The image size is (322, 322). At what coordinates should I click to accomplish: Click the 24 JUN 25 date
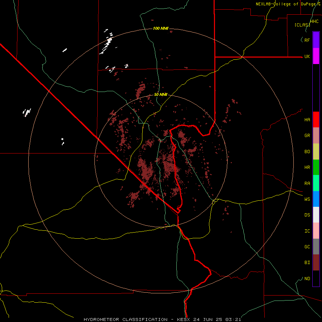click(209, 319)
